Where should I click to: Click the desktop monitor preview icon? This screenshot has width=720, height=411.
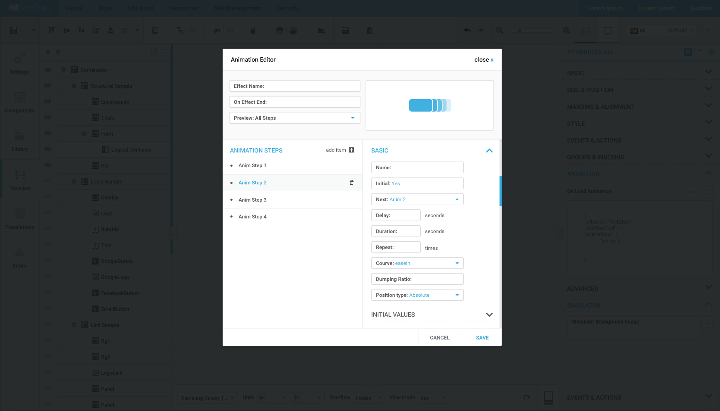click(x=608, y=31)
